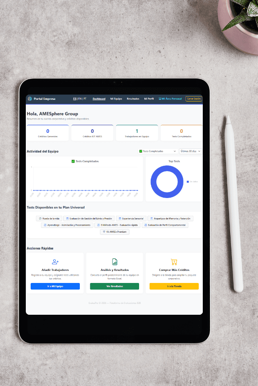Viewport: 258px width, 386px height.
Task: Click the El Método AMES chip icon
Action: point(98,225)
